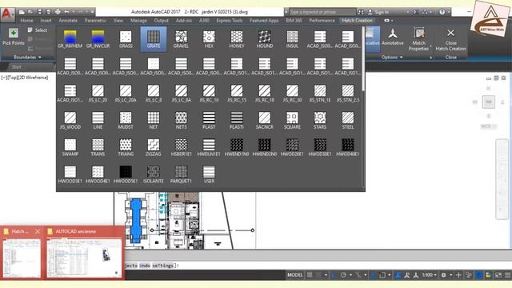
Task: Select the GR_INVHEM gradient swatch
Action: (x=70, y=39)
